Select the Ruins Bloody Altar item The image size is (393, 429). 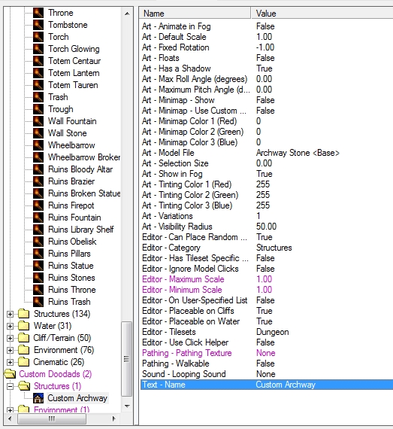tap(80, 169)
